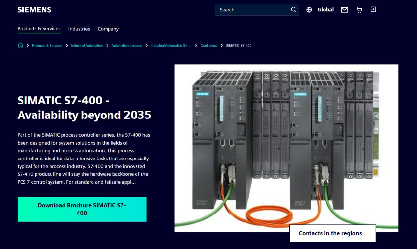Open Products & Services menu
Screen dimensions: 417x249
(x=39, y=29)
